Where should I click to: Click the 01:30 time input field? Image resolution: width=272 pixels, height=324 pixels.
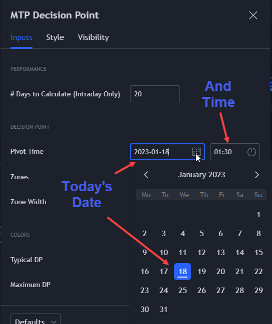(x=234, y=152)
